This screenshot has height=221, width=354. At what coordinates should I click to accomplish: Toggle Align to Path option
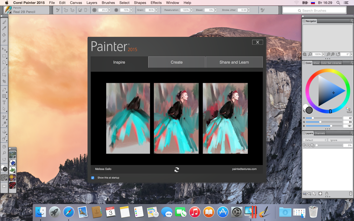click(80, 10)
